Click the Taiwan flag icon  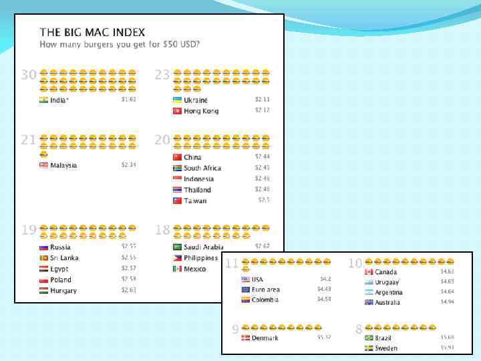177,201
